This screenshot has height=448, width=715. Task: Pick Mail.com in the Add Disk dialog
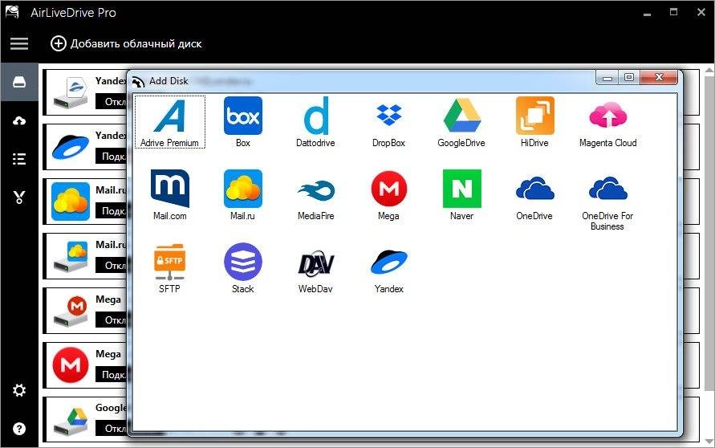click(x=169, y=195)
